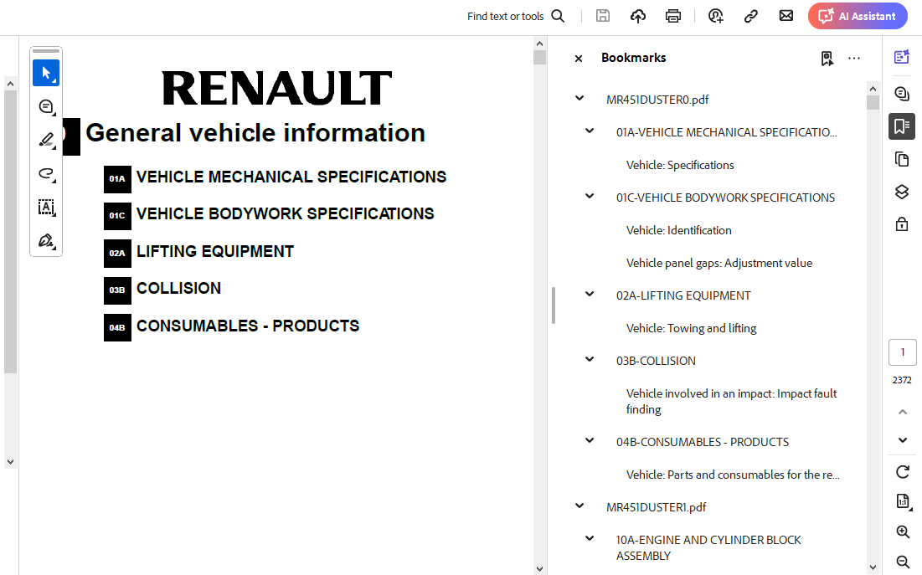
Task: Close the Bookmarks panel
Action: tap(579, 59)
